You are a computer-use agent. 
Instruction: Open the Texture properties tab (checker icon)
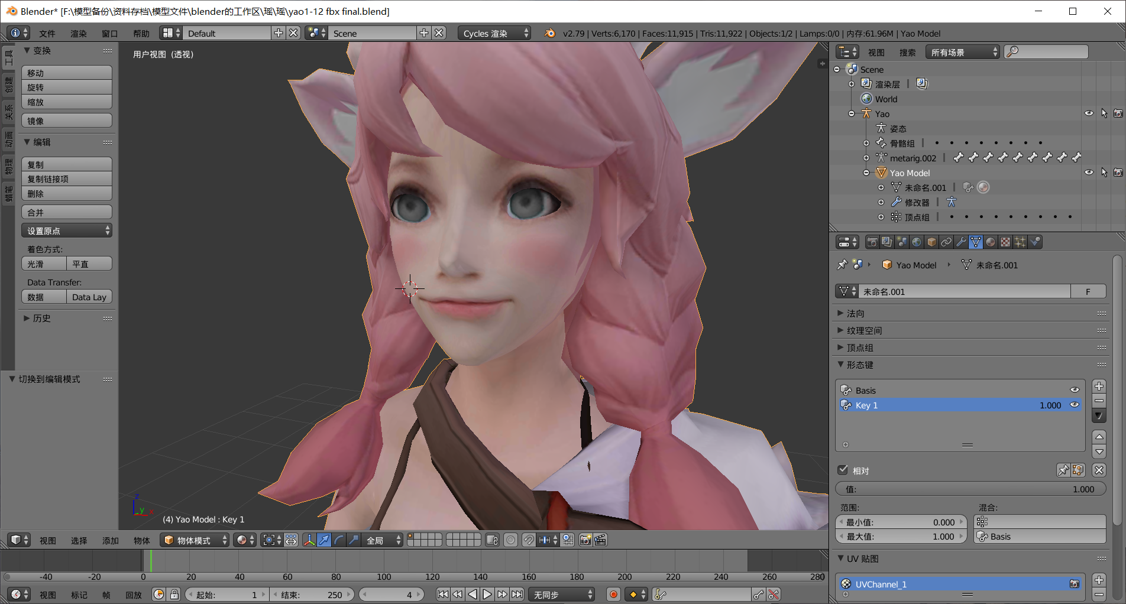coord(1005,242)
